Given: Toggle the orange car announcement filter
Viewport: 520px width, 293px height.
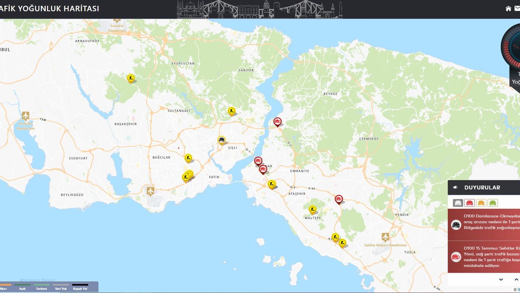Looking at the screenshot, I should click(x=481, y=203).
